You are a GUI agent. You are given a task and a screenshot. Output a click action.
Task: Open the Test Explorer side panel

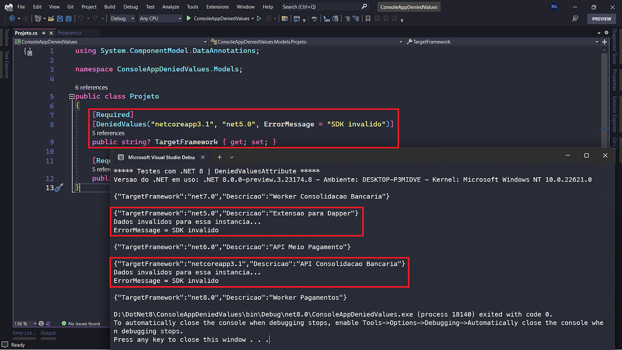click(x=6, y=65)
